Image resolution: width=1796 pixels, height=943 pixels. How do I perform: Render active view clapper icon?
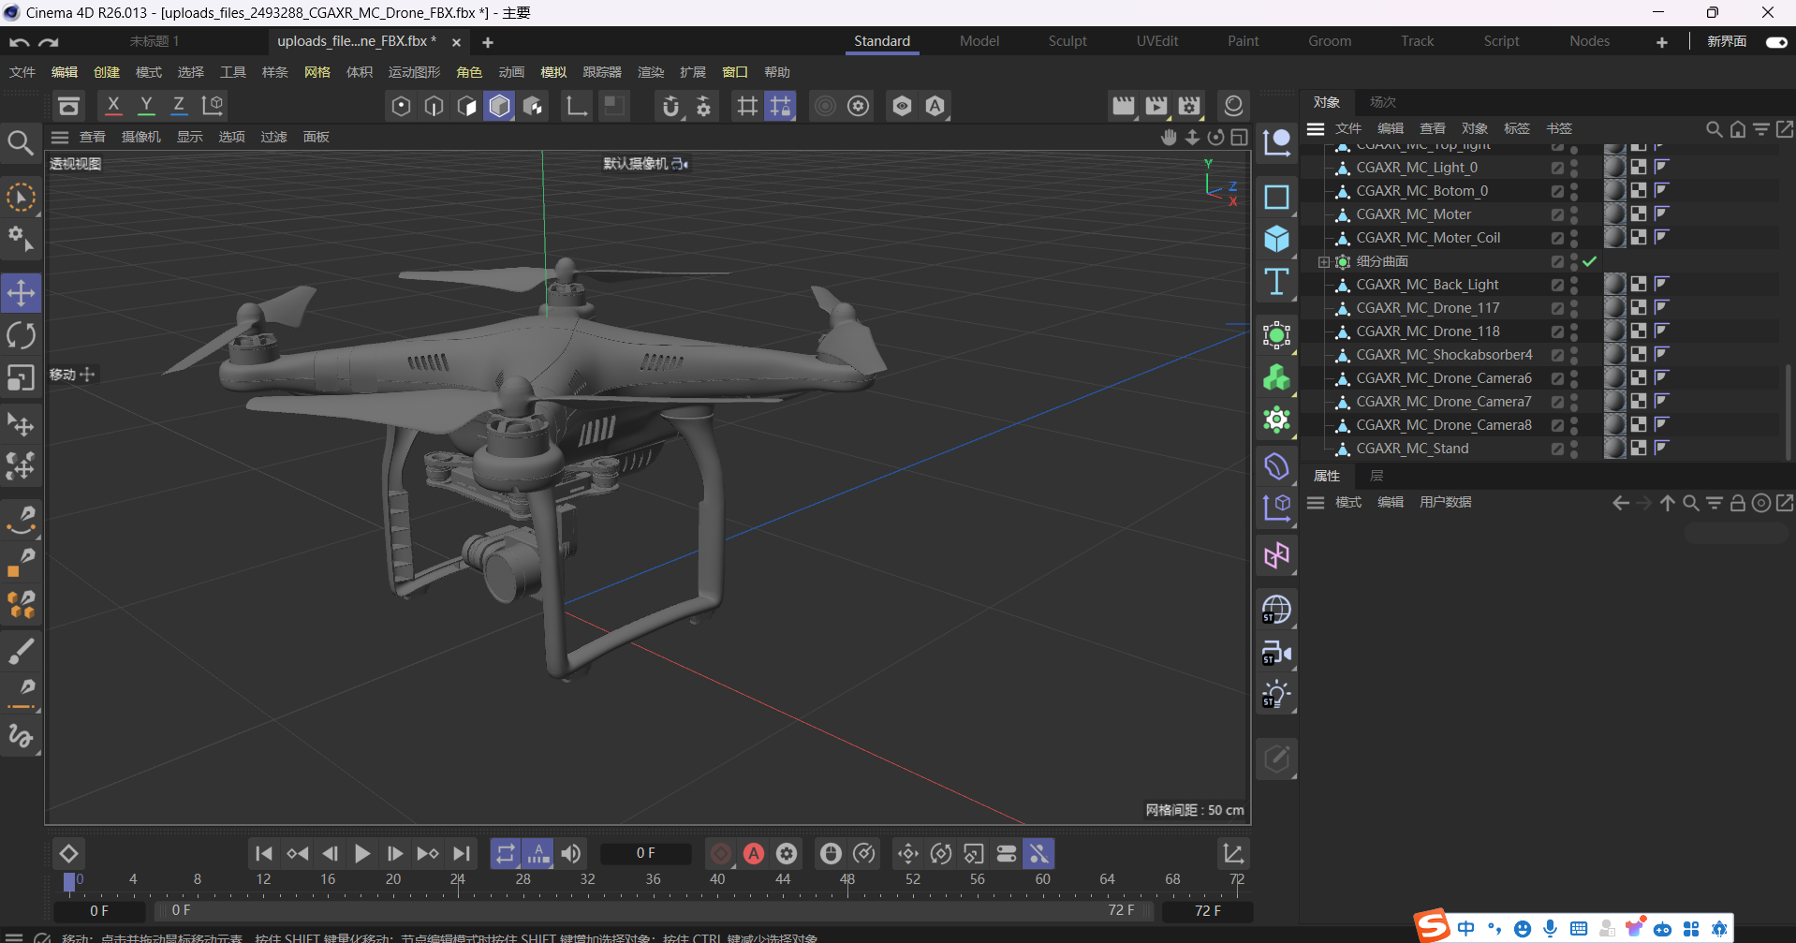(1124, 106)
